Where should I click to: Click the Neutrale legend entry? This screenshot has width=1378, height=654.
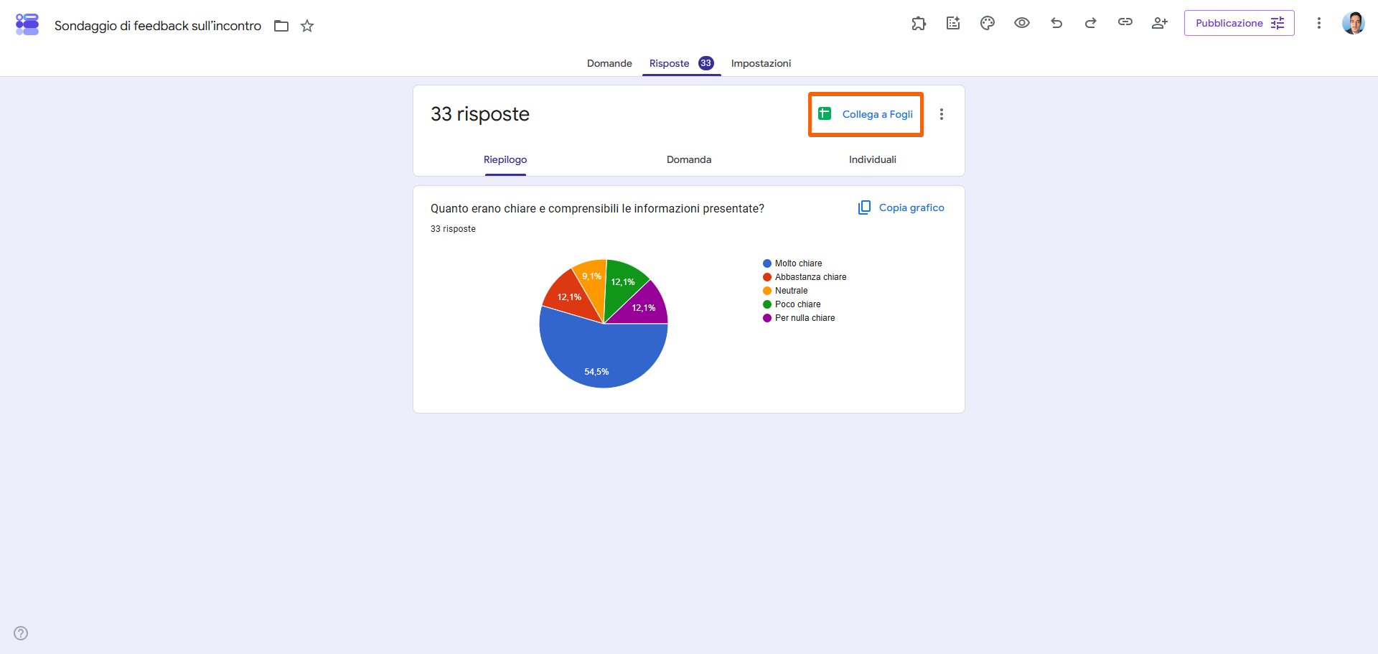(x=785, y=291)
